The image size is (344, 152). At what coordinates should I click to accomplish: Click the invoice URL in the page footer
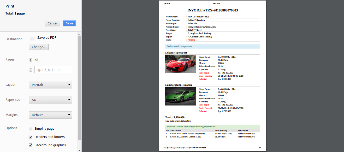tap(185, 148)
